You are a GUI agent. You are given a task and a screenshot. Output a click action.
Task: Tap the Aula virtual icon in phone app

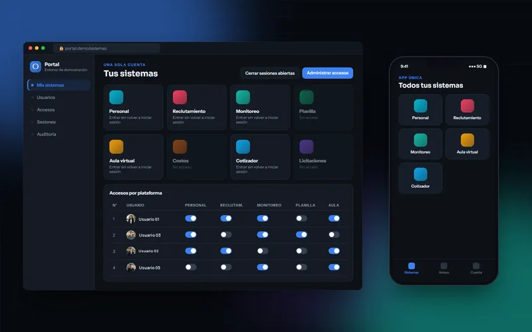click(467, 140)
